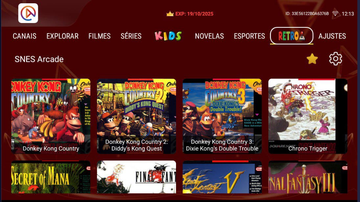Switch to NOVELAS tab
The height and width of the screenshot is (202, 360).
point(209,36)
